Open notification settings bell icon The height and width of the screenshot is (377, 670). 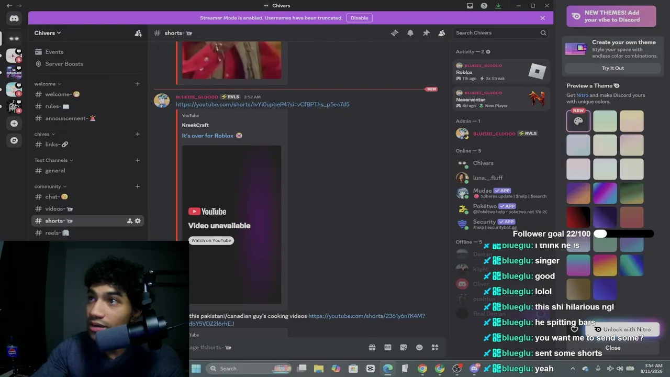(410, 33)
